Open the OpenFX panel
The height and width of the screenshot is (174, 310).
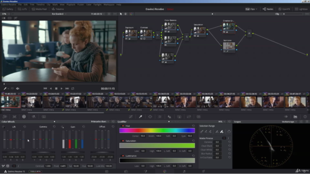point(284,9)
